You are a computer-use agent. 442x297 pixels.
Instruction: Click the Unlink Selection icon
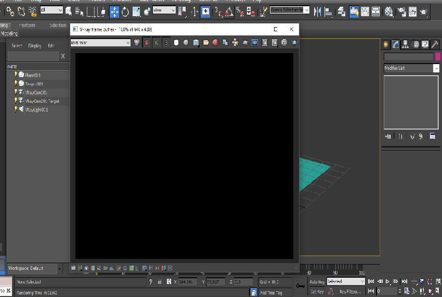tap(21, 11)
